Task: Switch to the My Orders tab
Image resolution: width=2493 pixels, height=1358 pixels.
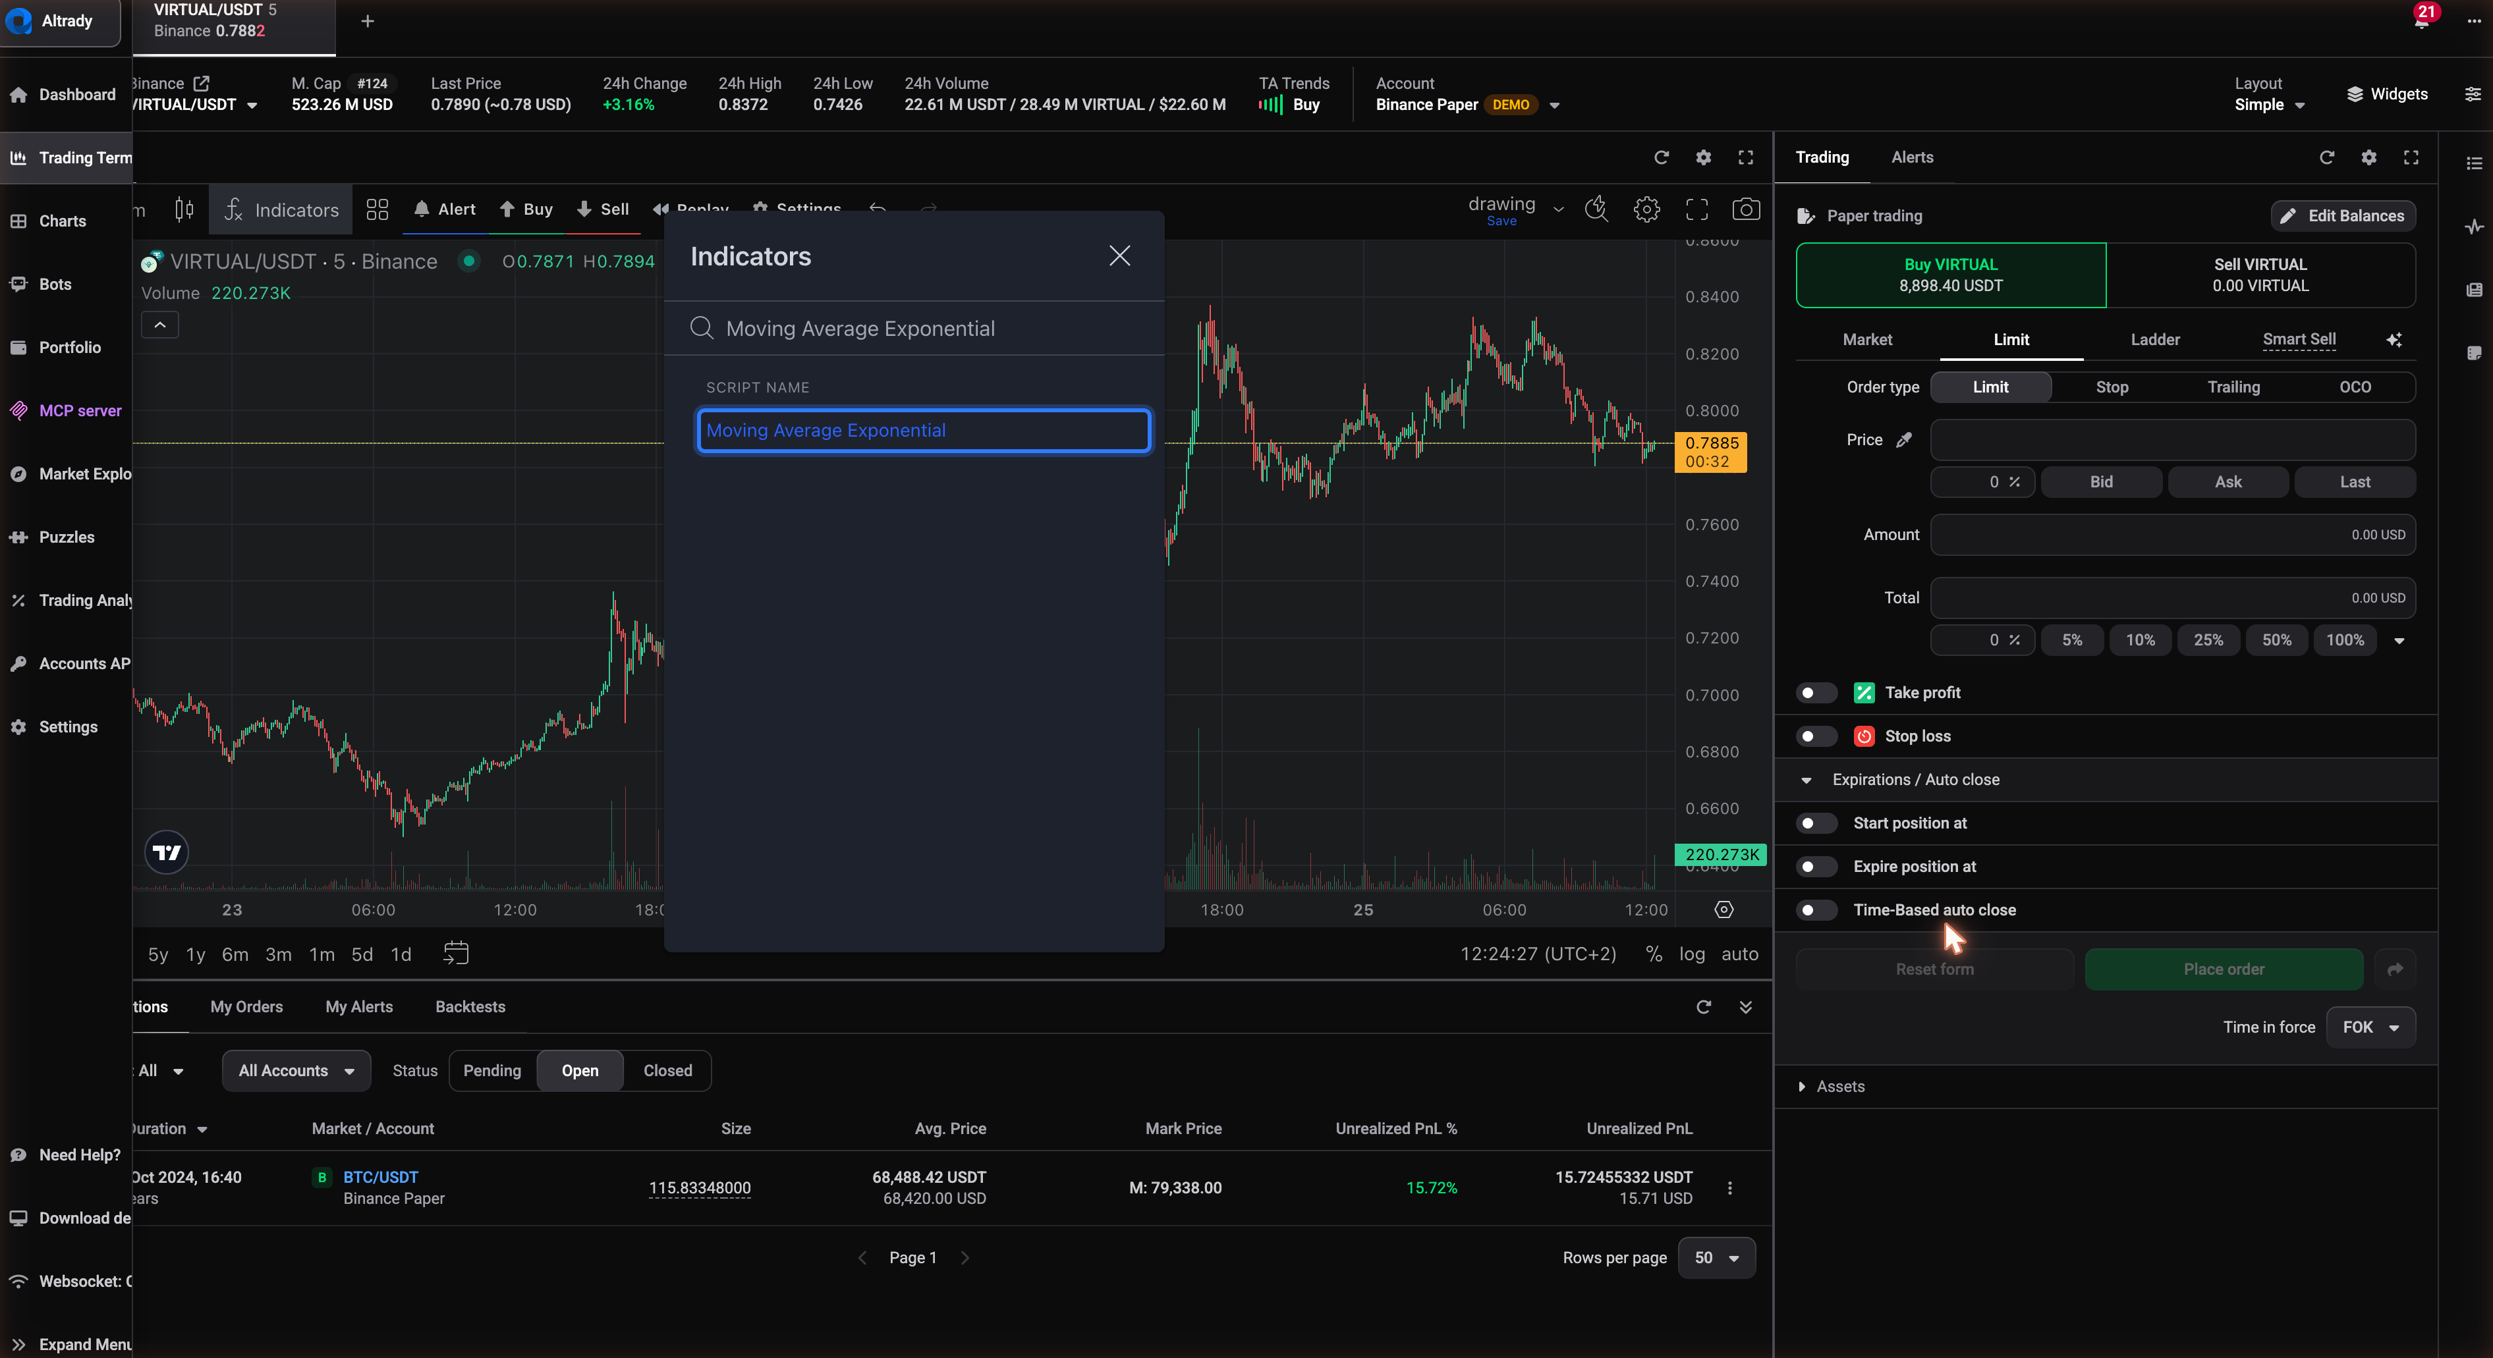Action: pyautogui.click(x=247, y=1007)
